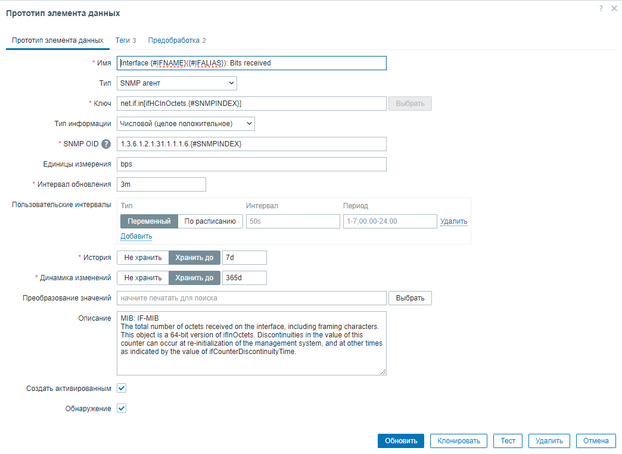
Task: Open the Тип dropdown (SNMP агент)
Action: 176,83
